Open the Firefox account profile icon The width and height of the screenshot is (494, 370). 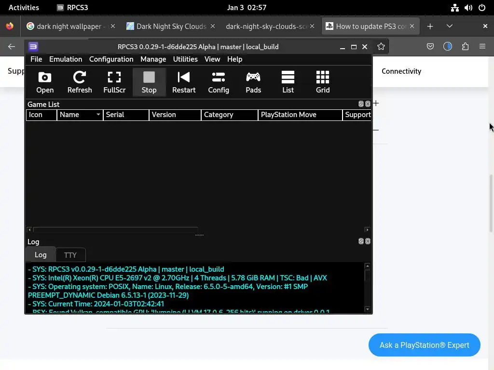click(447, 47)
